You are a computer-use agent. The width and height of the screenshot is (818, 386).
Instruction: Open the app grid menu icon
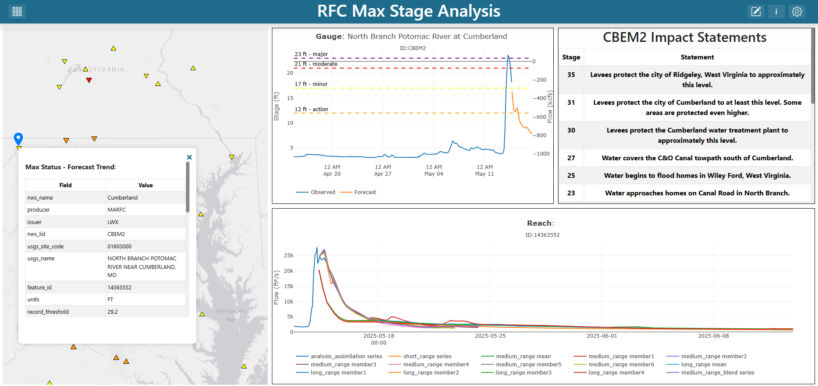point(17,12)
